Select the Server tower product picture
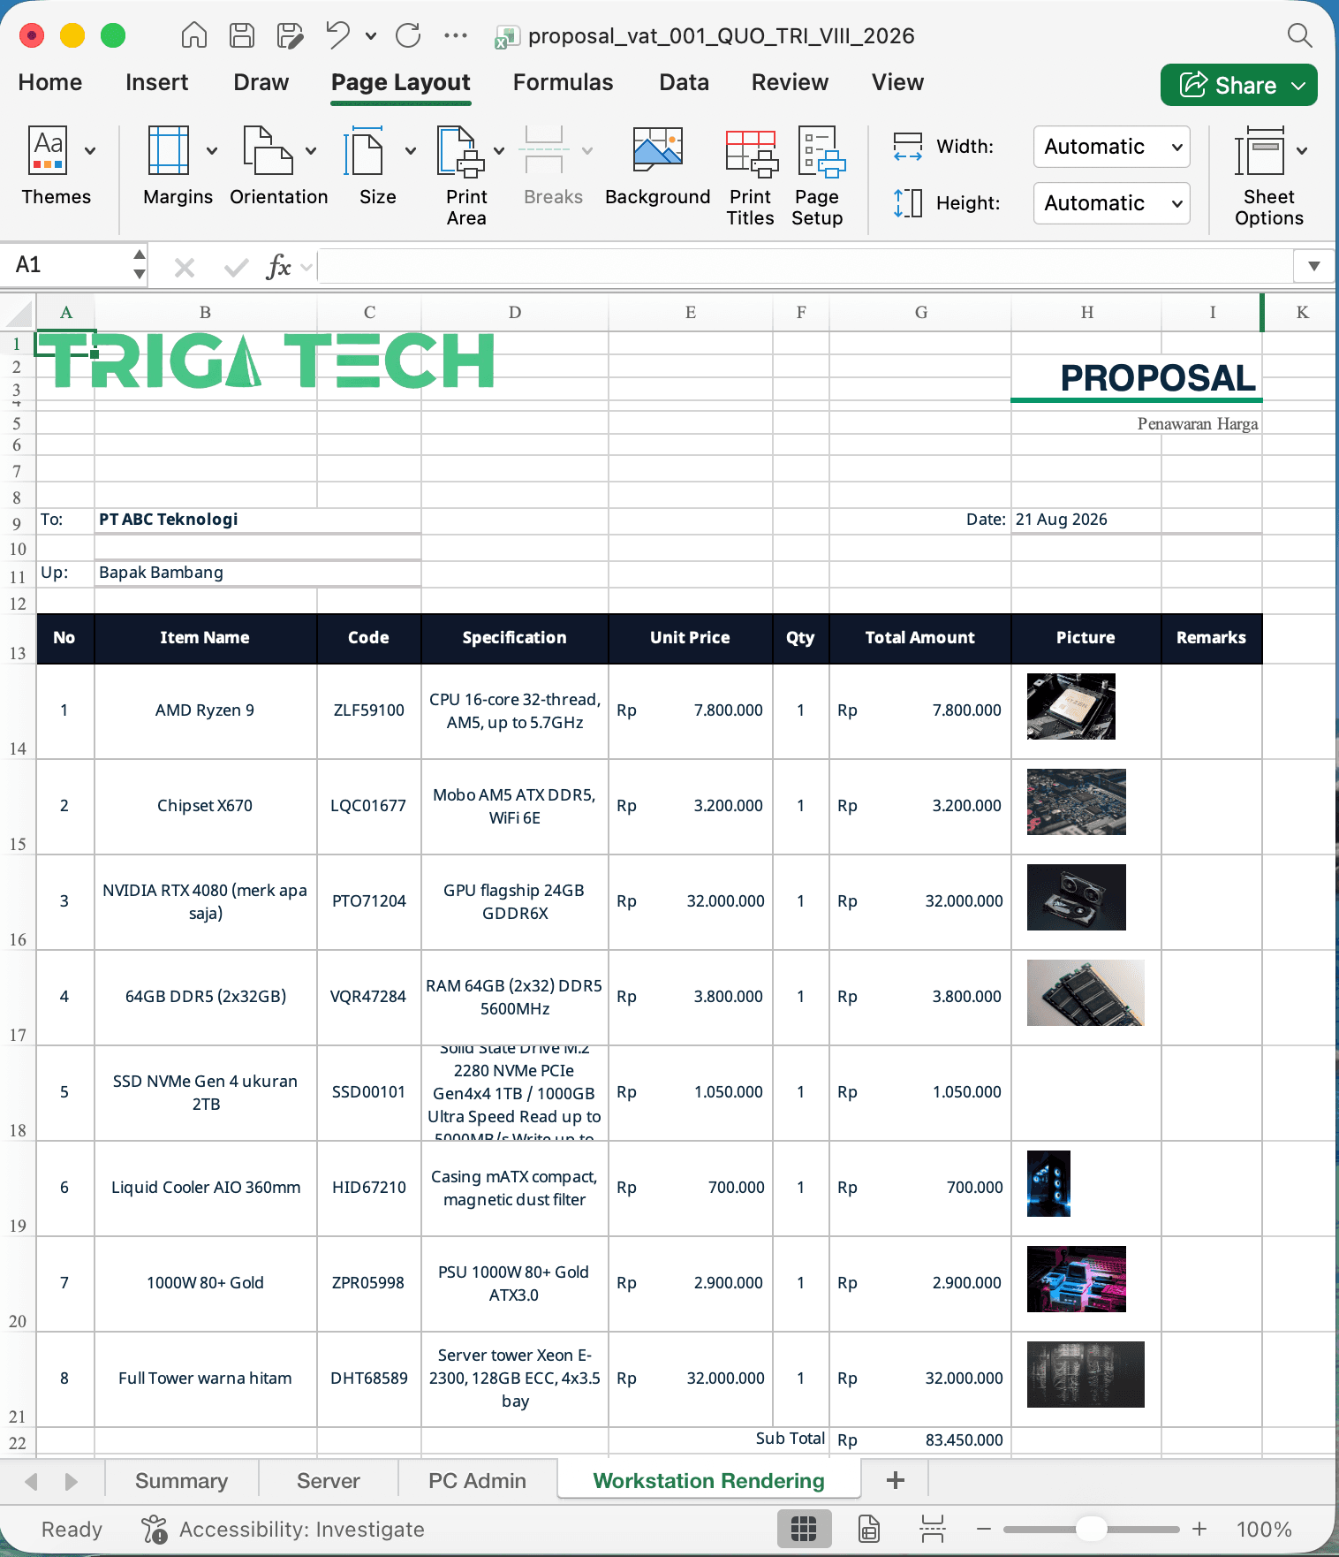The height and width of the screenshot is (1557, 1339). pos(1086,1374)
